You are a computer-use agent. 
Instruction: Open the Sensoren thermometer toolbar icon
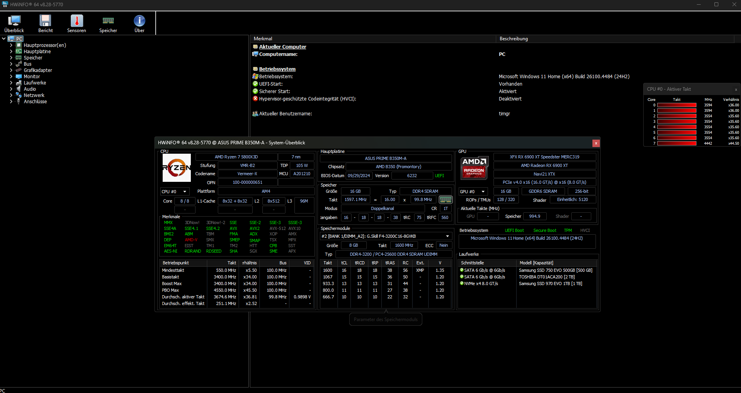[x=77, y=23]
